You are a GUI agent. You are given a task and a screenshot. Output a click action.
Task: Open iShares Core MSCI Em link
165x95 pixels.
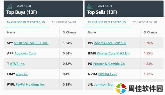pos(113,53)
